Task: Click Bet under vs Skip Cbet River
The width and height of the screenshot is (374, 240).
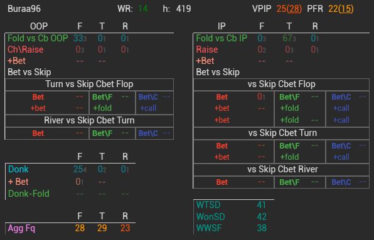Action: (222, 182)
